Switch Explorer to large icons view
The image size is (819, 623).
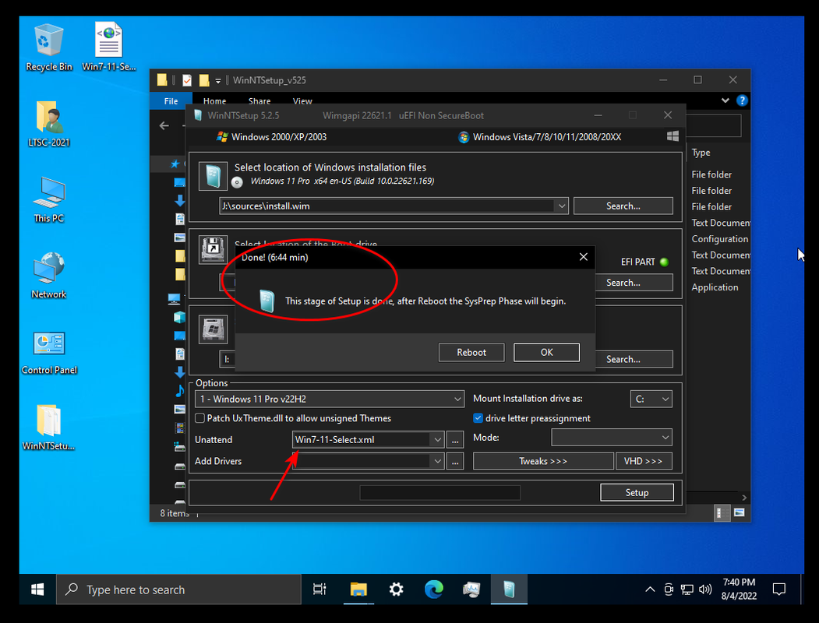coord(739,513)
